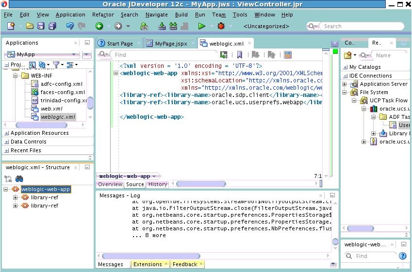
Task: Open the Run button dropdown arrow
Action: [x=212, y=26]
